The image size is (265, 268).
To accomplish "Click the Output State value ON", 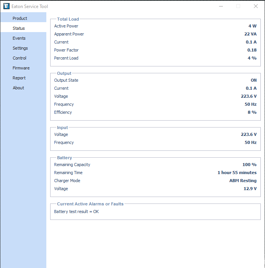I will (254, 80).
